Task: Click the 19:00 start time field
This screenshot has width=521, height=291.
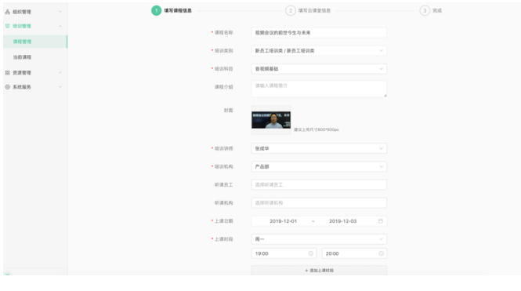Action: pyautogui.click(x=284, y=253)
